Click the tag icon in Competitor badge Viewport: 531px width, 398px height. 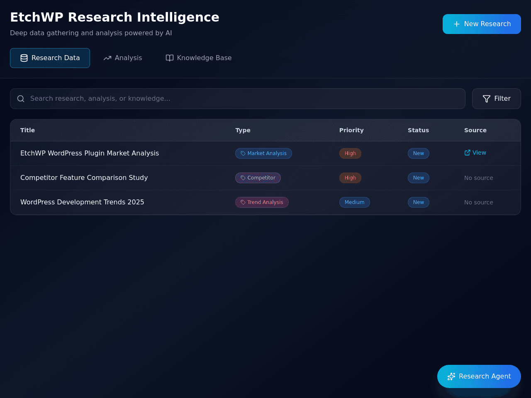pos(243,178)
